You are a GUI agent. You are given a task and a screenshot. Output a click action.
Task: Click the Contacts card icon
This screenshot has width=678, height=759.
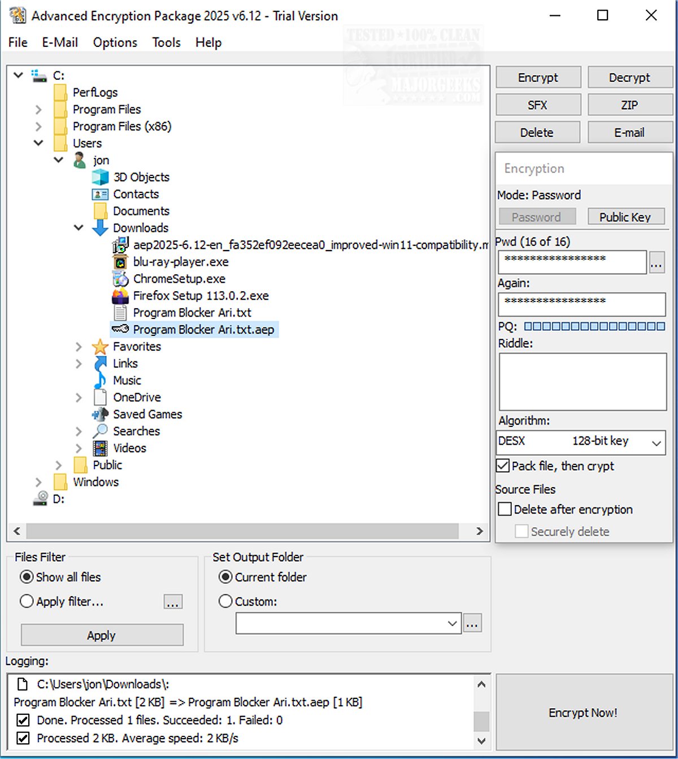[100, 194]
